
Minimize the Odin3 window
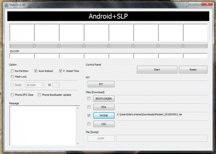(x=192, y=4)
